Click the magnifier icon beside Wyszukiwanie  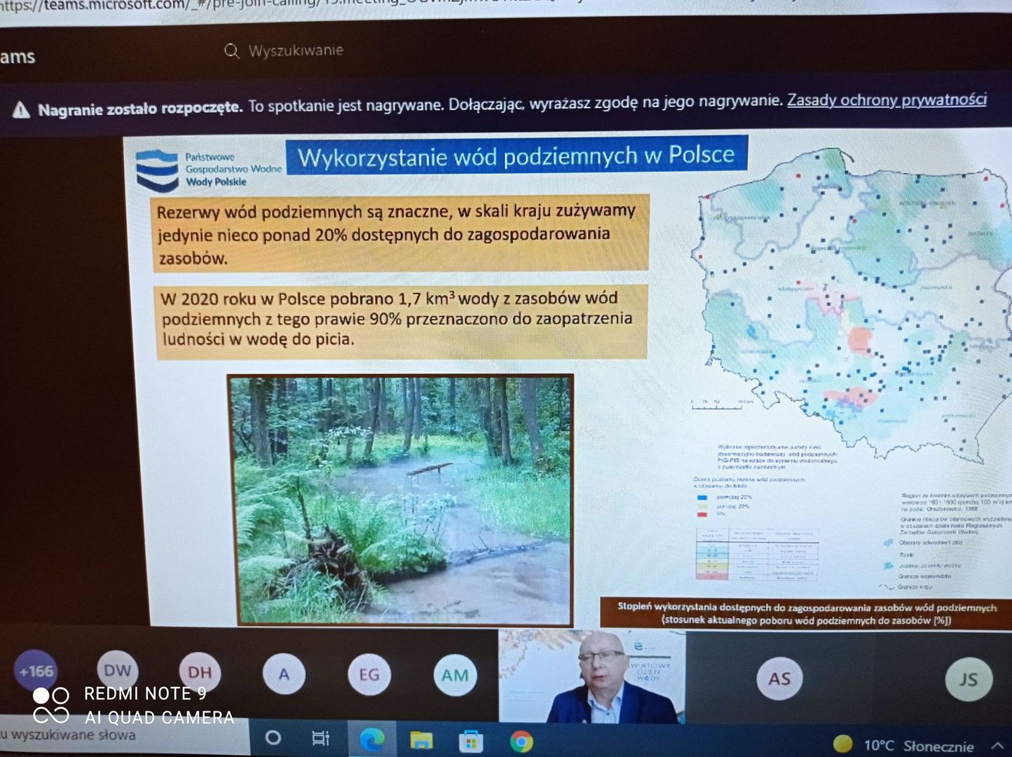pyautogui.click(x=231, y=50)
